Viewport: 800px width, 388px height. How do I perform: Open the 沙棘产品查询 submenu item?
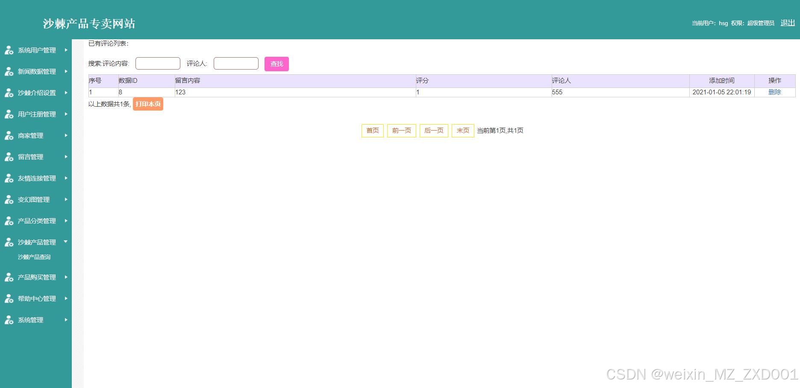(34, 257)
